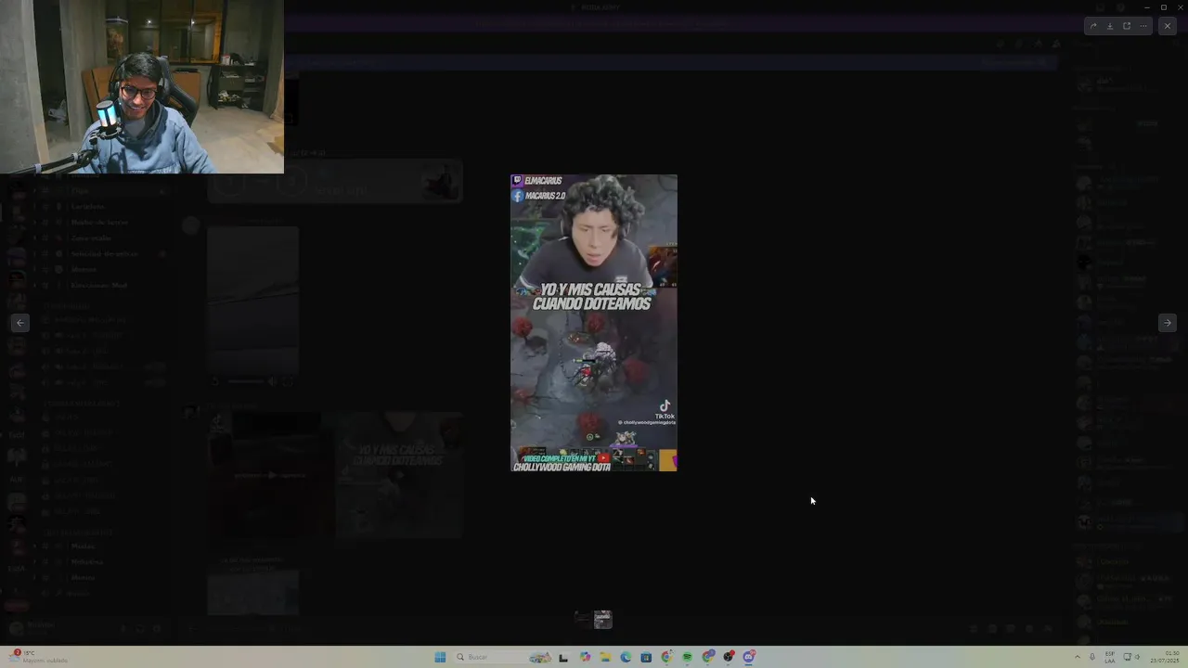Click the Cholywood Gaming Dota video preview
This screenshot has width=1188, height=668.
[x=594, y=323]
